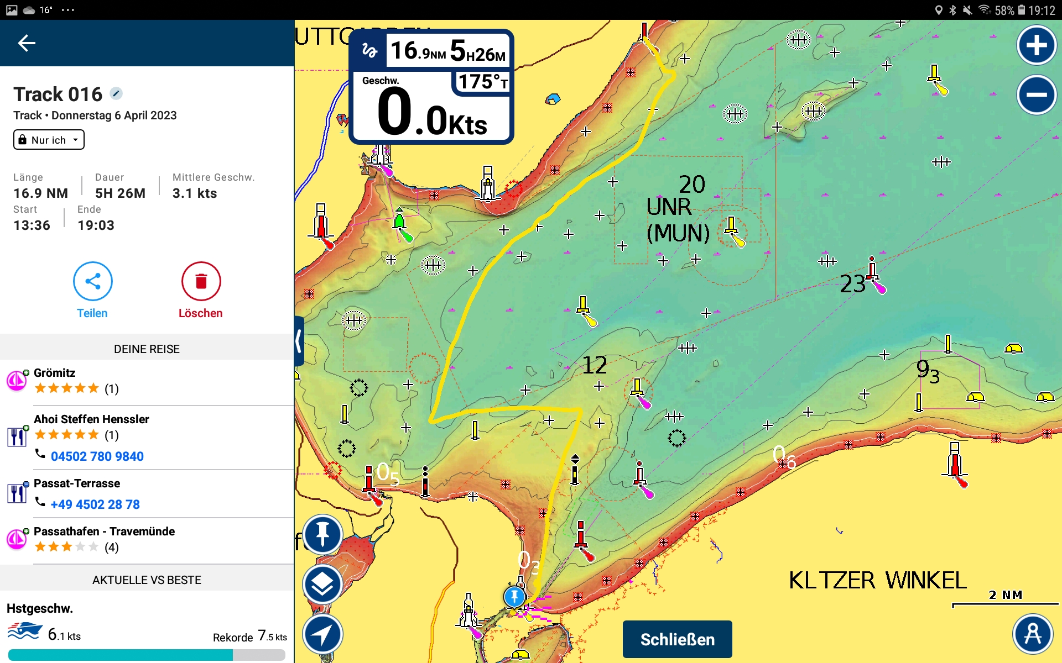
Task: Tap the blue pin marker at Travemünde
Action: [x=514, y=596]
